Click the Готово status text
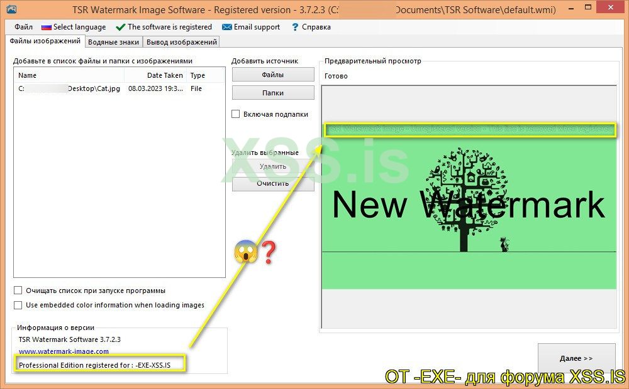 pyautogui.click(x=336, y=76)
